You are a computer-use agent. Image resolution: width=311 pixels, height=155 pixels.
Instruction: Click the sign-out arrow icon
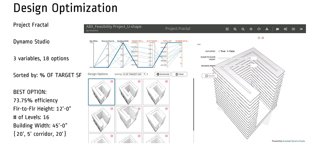[301, 29]
